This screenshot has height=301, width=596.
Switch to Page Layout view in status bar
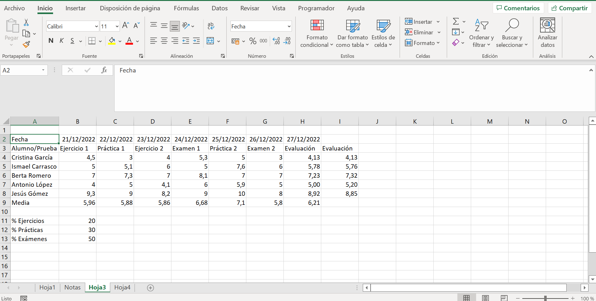485,298
